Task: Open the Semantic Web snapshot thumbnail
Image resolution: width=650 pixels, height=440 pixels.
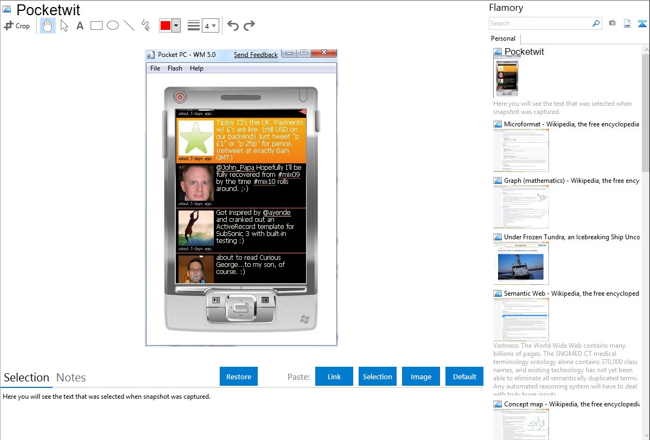Action: (521, 320)
